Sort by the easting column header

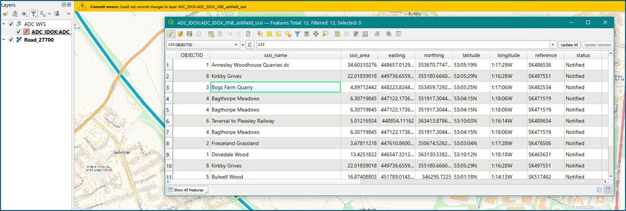[396, 55]
